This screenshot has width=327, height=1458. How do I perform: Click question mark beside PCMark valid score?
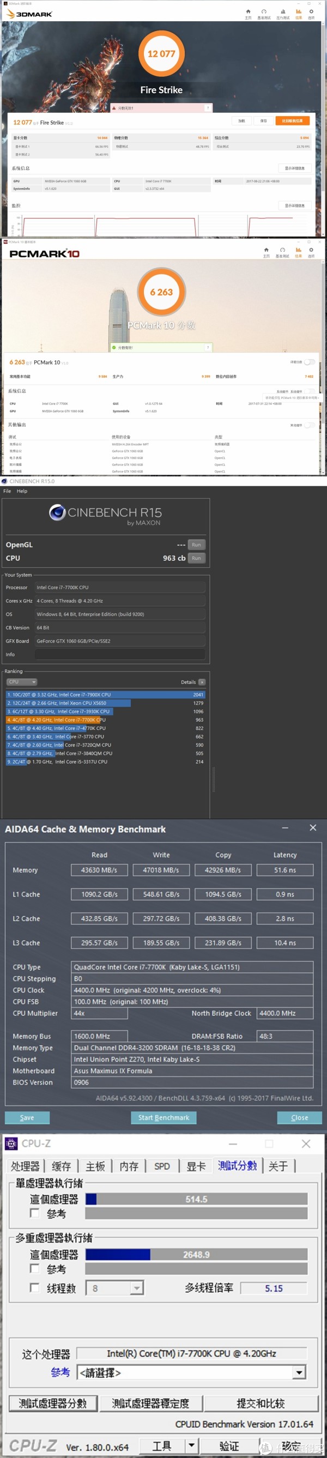[x=208, y=348]
